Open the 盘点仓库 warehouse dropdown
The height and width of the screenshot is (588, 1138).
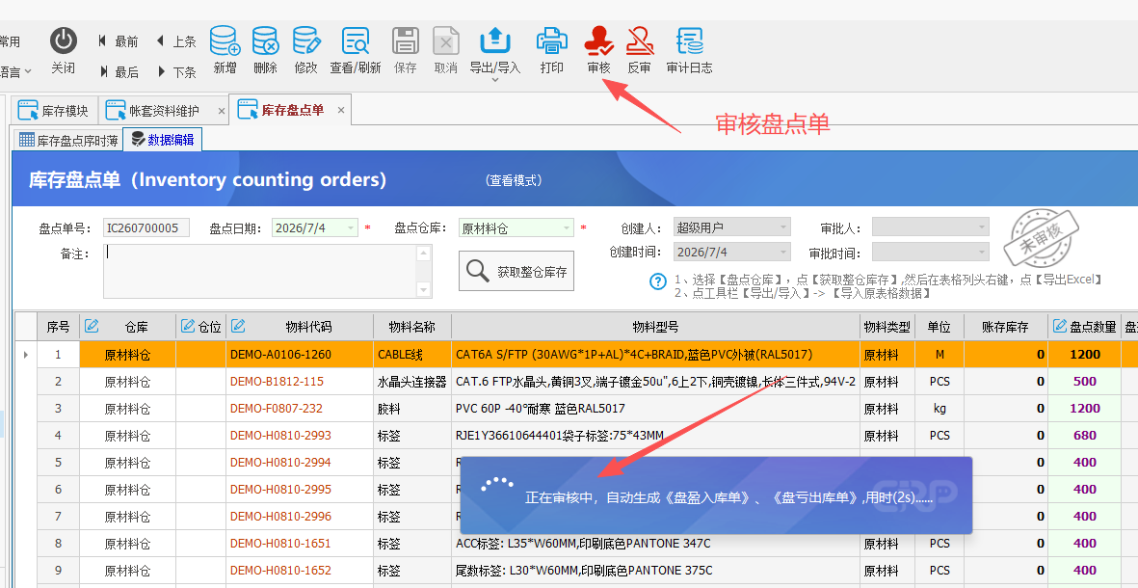pyautogui.click(x=567, y=227)
